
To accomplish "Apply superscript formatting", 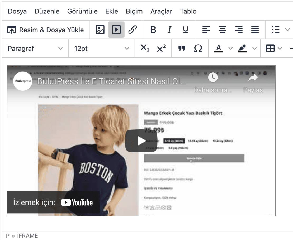I will click(161, 49).
